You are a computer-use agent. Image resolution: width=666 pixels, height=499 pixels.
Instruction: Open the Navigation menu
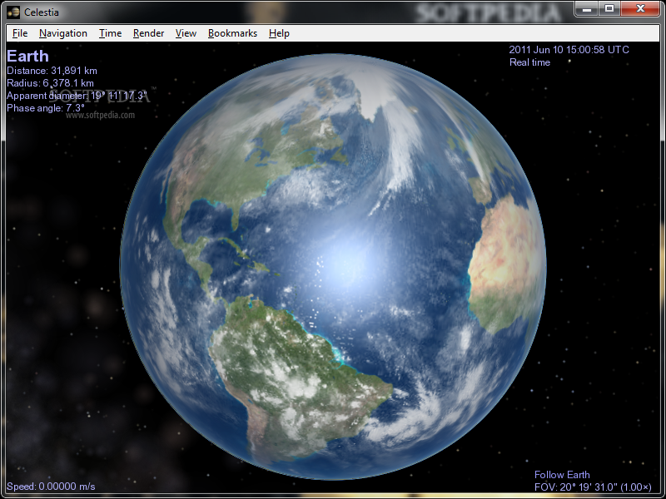[x=63, y=33]
